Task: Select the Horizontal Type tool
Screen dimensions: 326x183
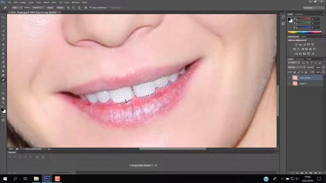Action: pos(3,85)
